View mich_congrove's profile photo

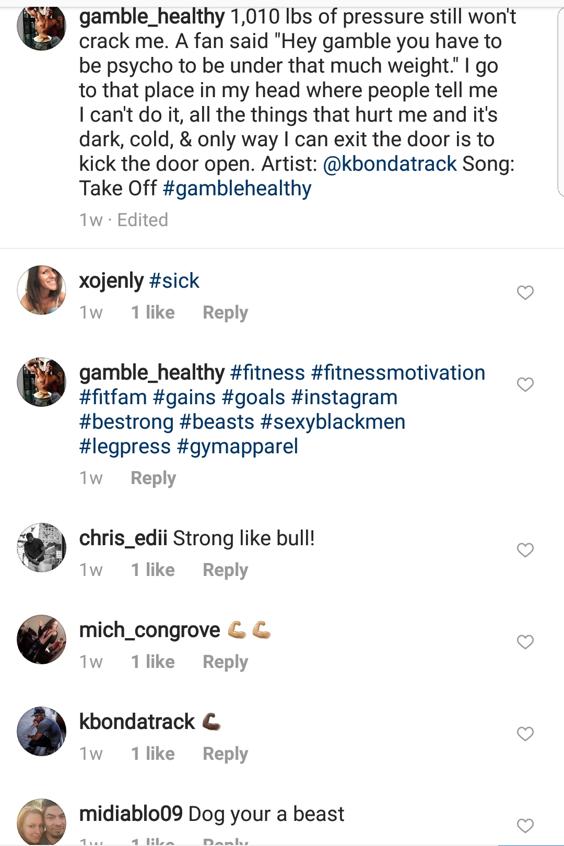[42, 639]
